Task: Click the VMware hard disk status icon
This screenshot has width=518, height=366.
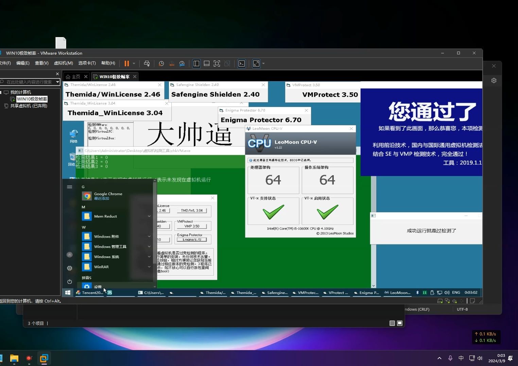Action: pyautogui.click(x=440, y=301)
